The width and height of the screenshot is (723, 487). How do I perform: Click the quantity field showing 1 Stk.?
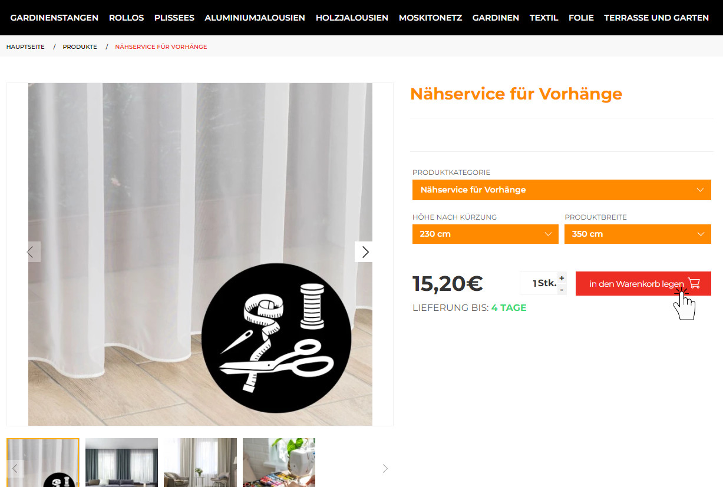(538, 283)
